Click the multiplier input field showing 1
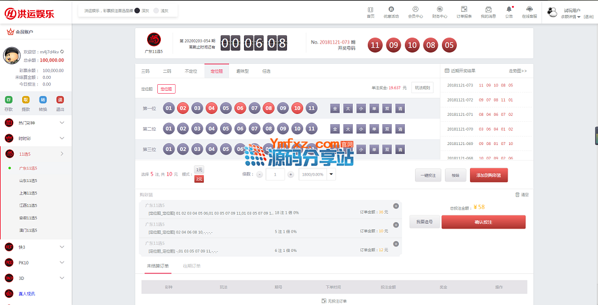This screenshot has height=305, width=598. pos(275,174)
